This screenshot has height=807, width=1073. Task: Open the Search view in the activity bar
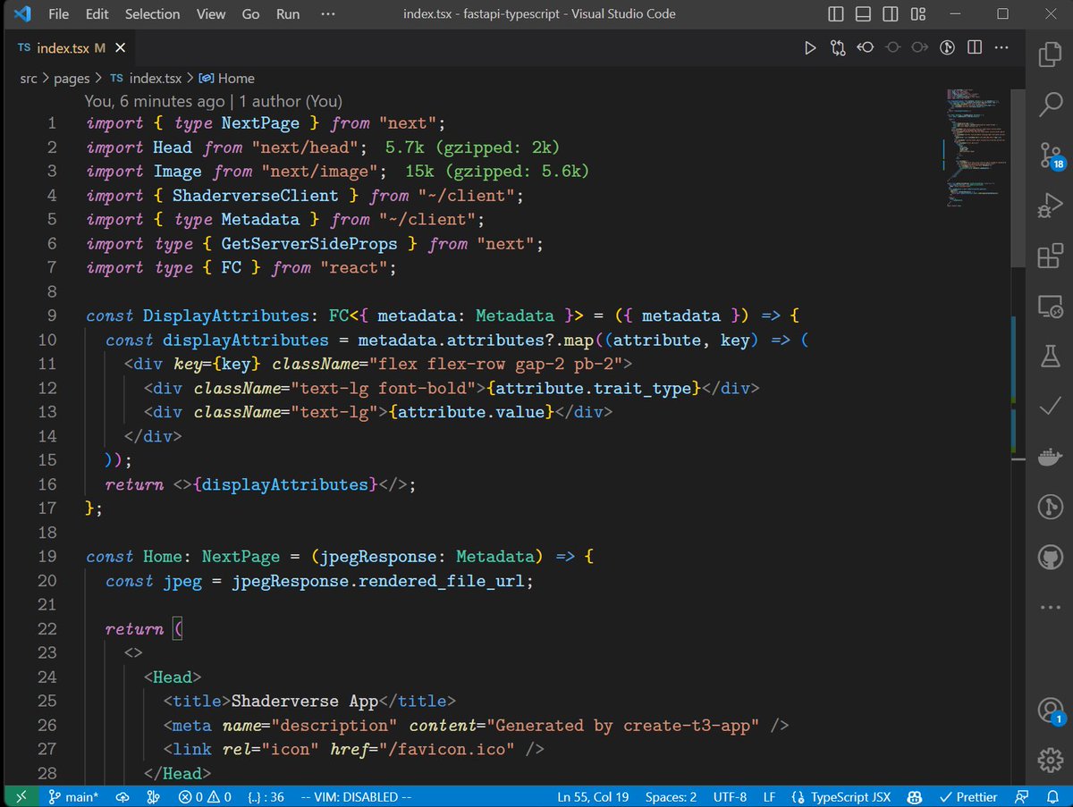1050,105
